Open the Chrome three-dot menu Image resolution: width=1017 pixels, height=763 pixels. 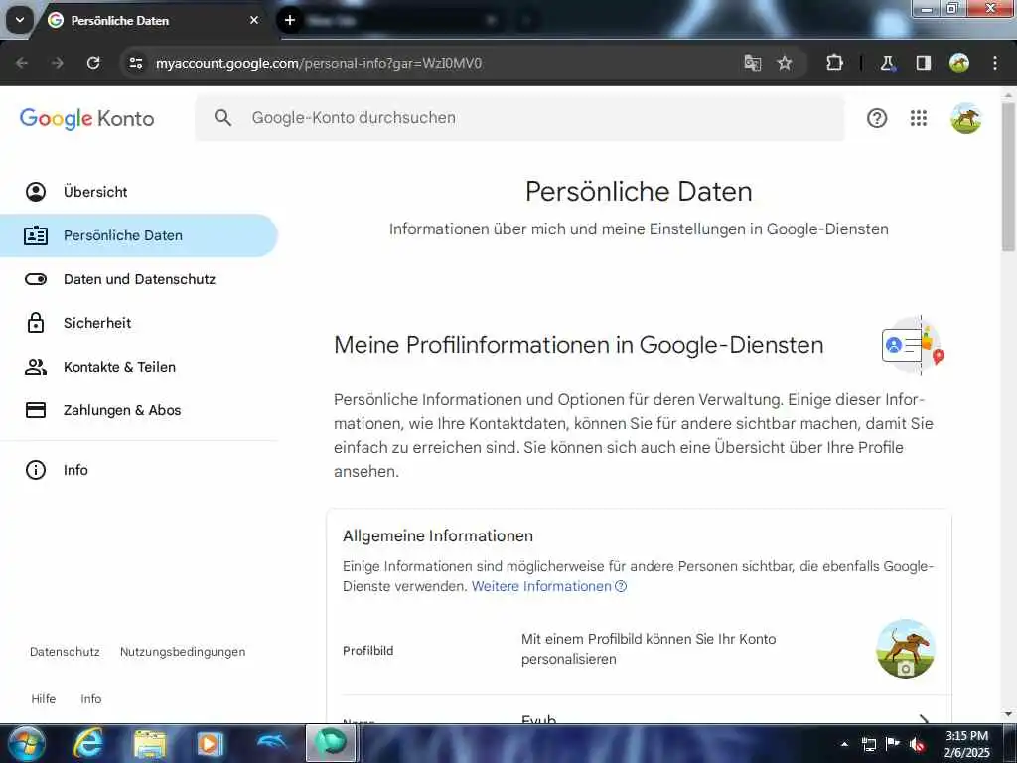click(x=995, y=63)
